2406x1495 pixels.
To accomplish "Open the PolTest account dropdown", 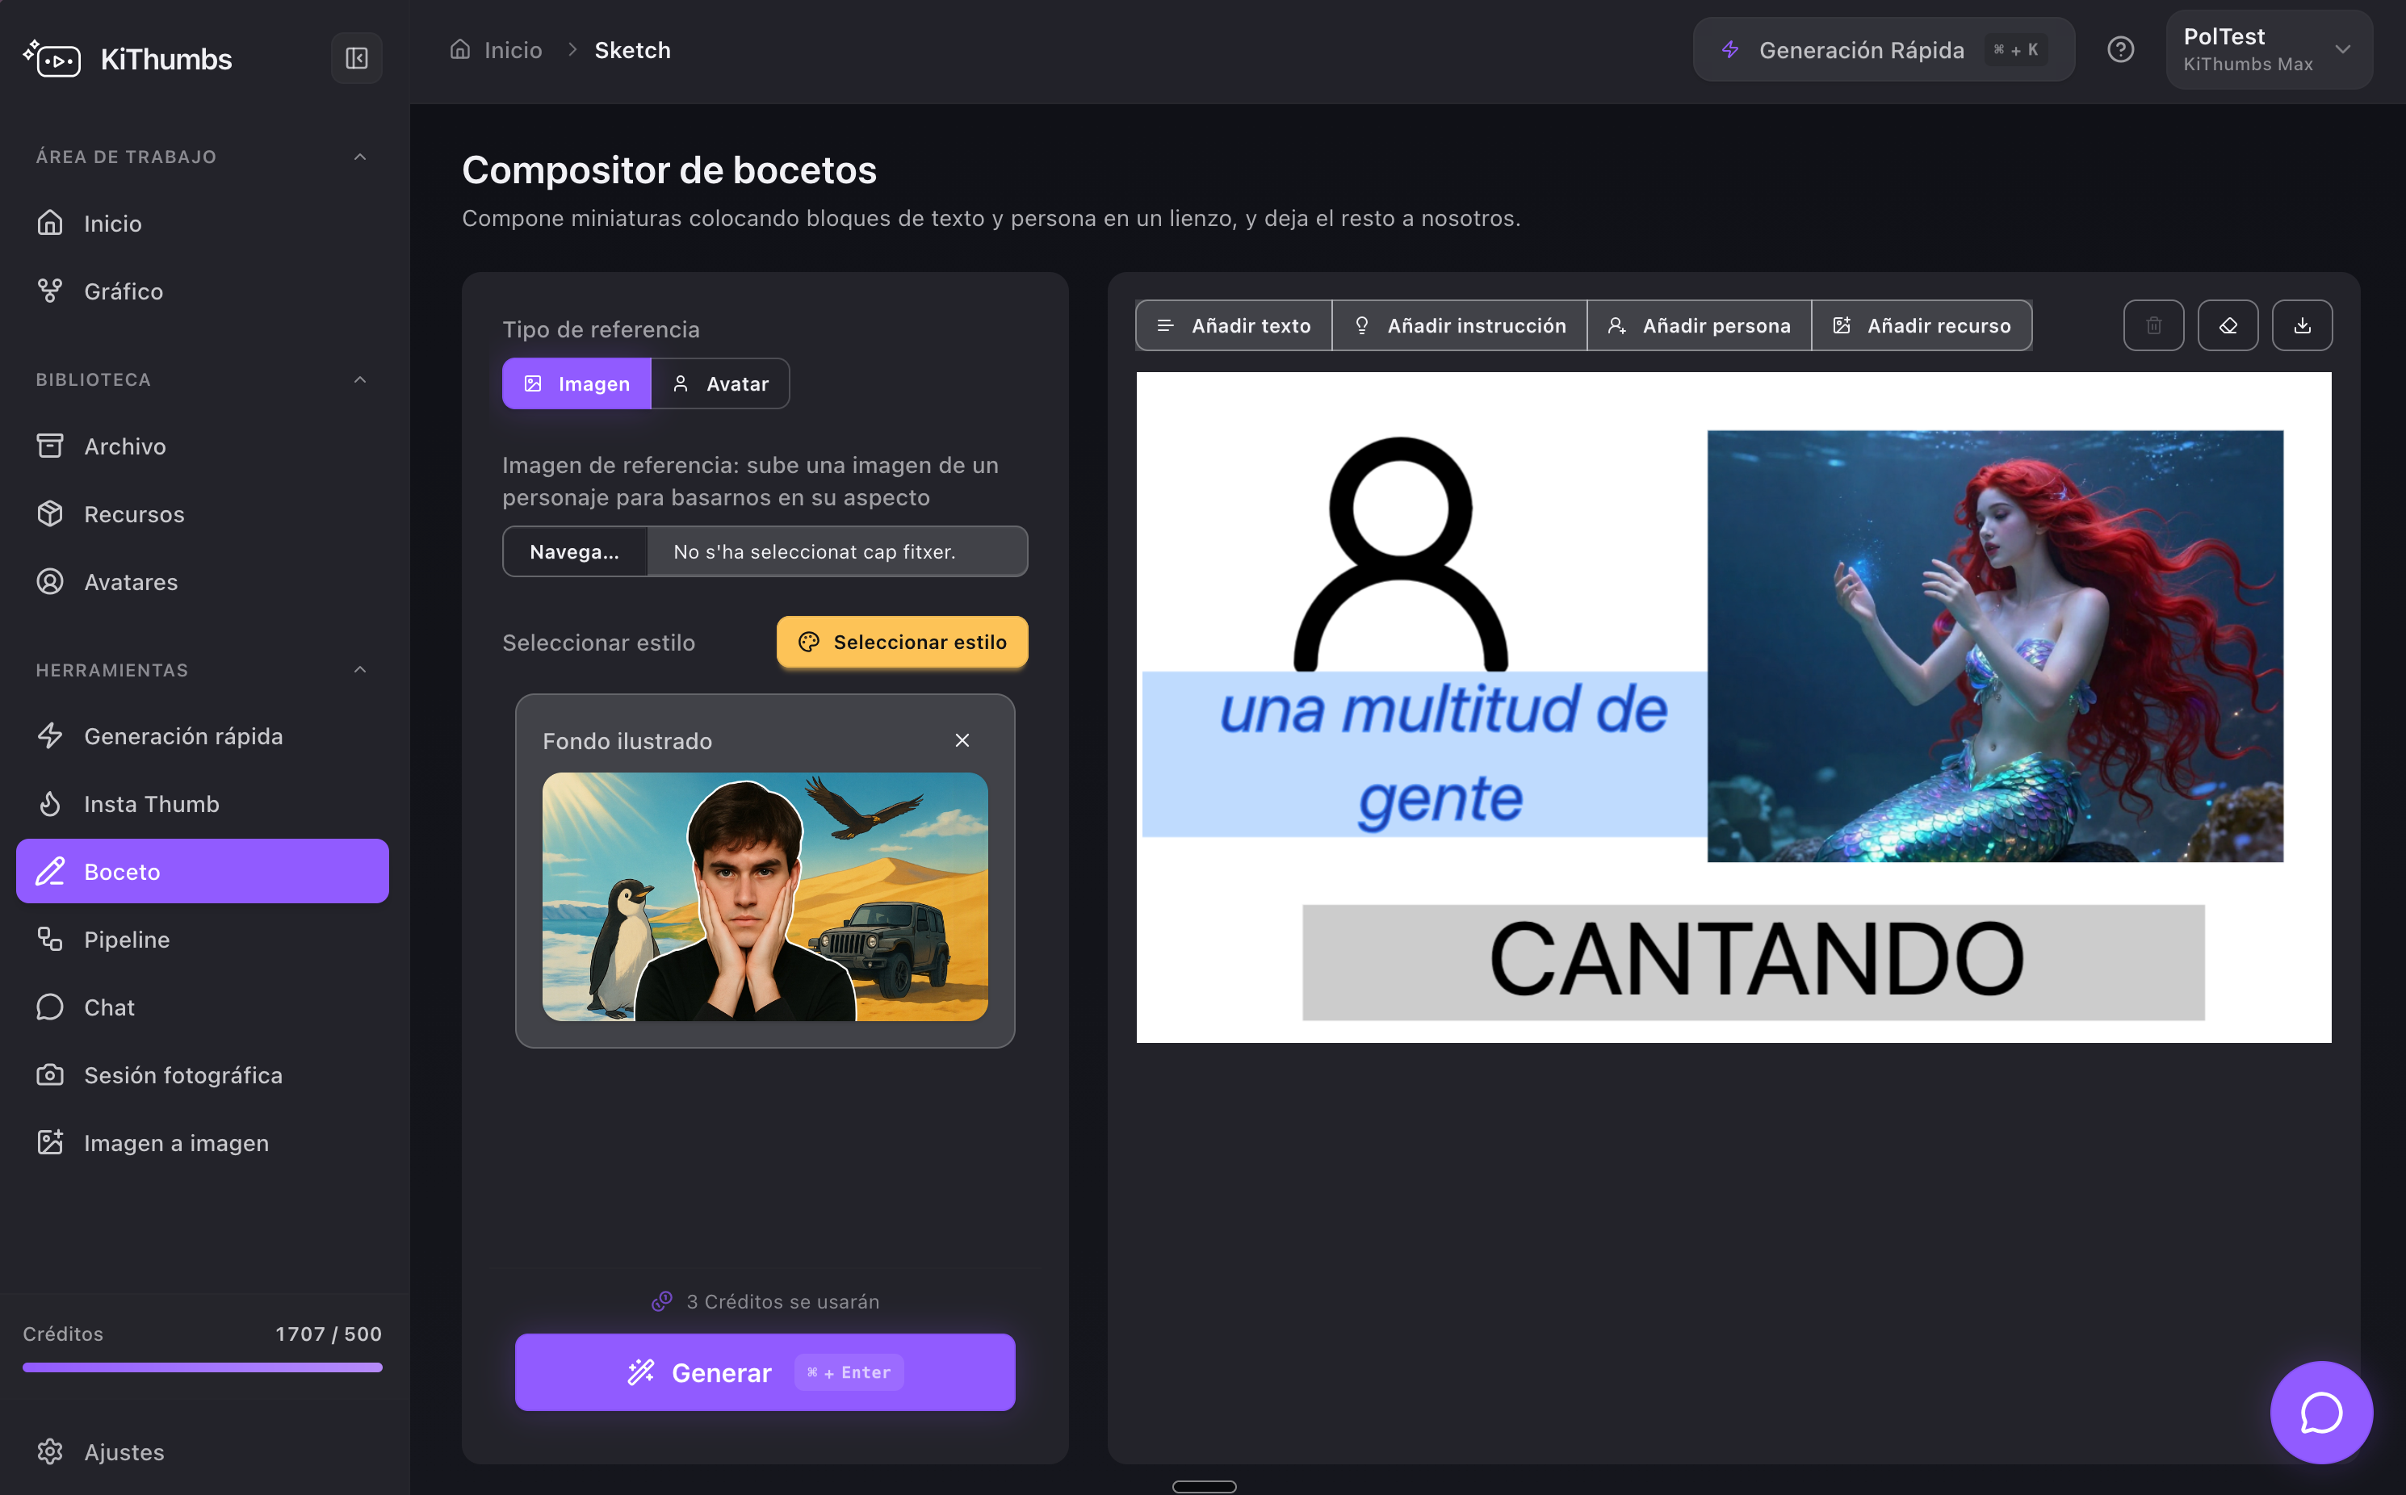I will (2268, 49).
